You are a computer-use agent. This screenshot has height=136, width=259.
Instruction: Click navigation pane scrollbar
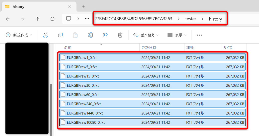(x=51, y=110)
